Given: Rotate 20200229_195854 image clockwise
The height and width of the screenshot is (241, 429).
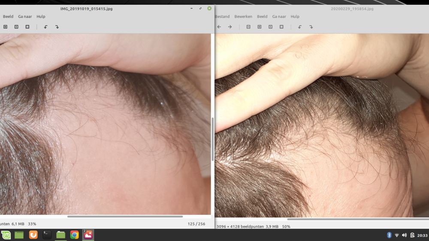Looking at the screenshot, I should coord(311,27).
